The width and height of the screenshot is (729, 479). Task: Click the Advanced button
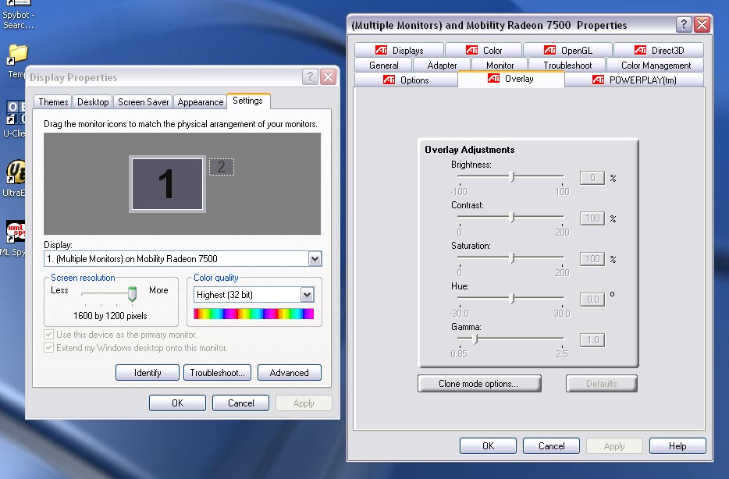[290, 373]
